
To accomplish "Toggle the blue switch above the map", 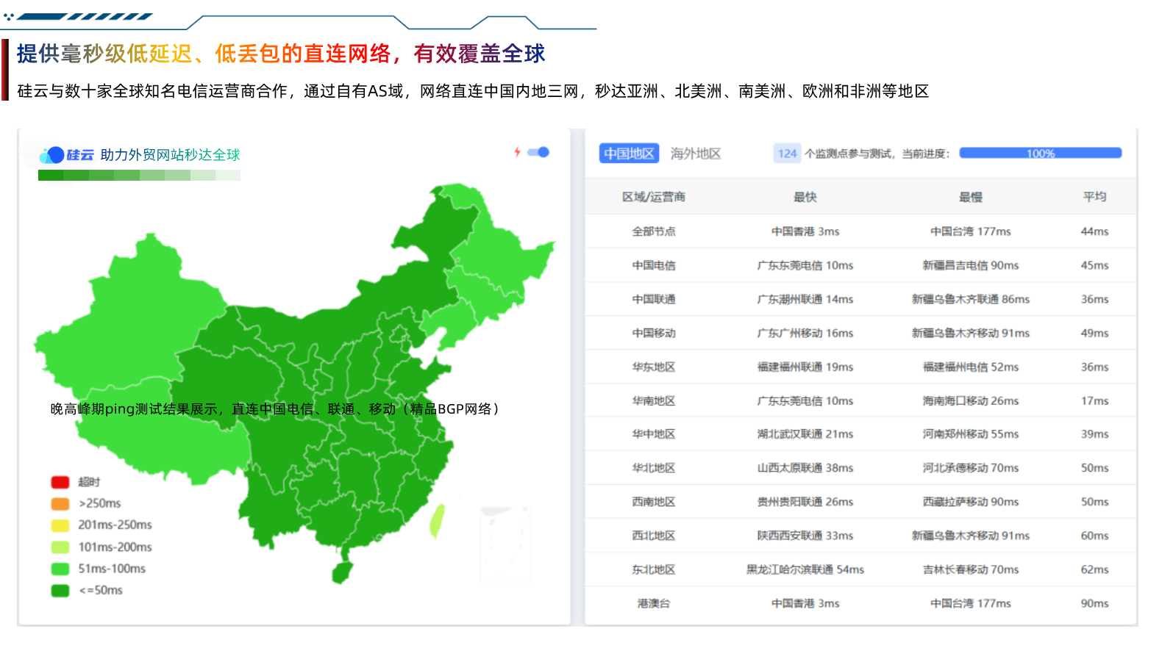I will point(538,152).
